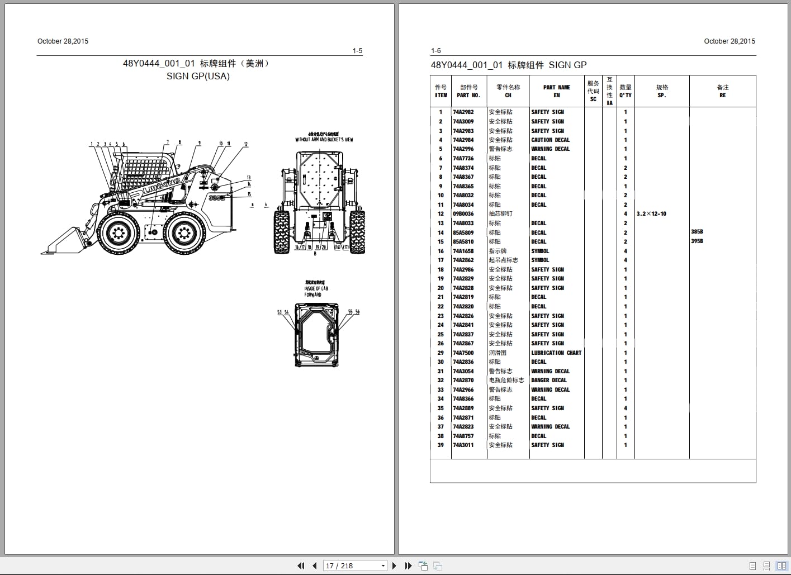Click part number 74A8374

click(463, 168)
